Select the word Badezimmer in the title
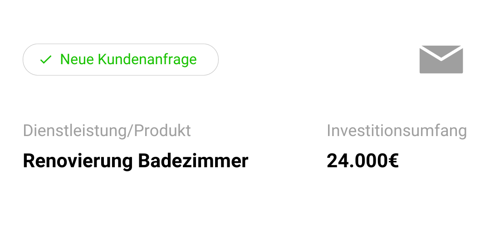 (193, 161)
